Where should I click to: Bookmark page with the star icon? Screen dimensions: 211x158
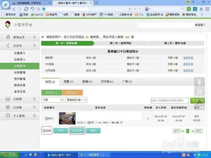pos(38,9)
